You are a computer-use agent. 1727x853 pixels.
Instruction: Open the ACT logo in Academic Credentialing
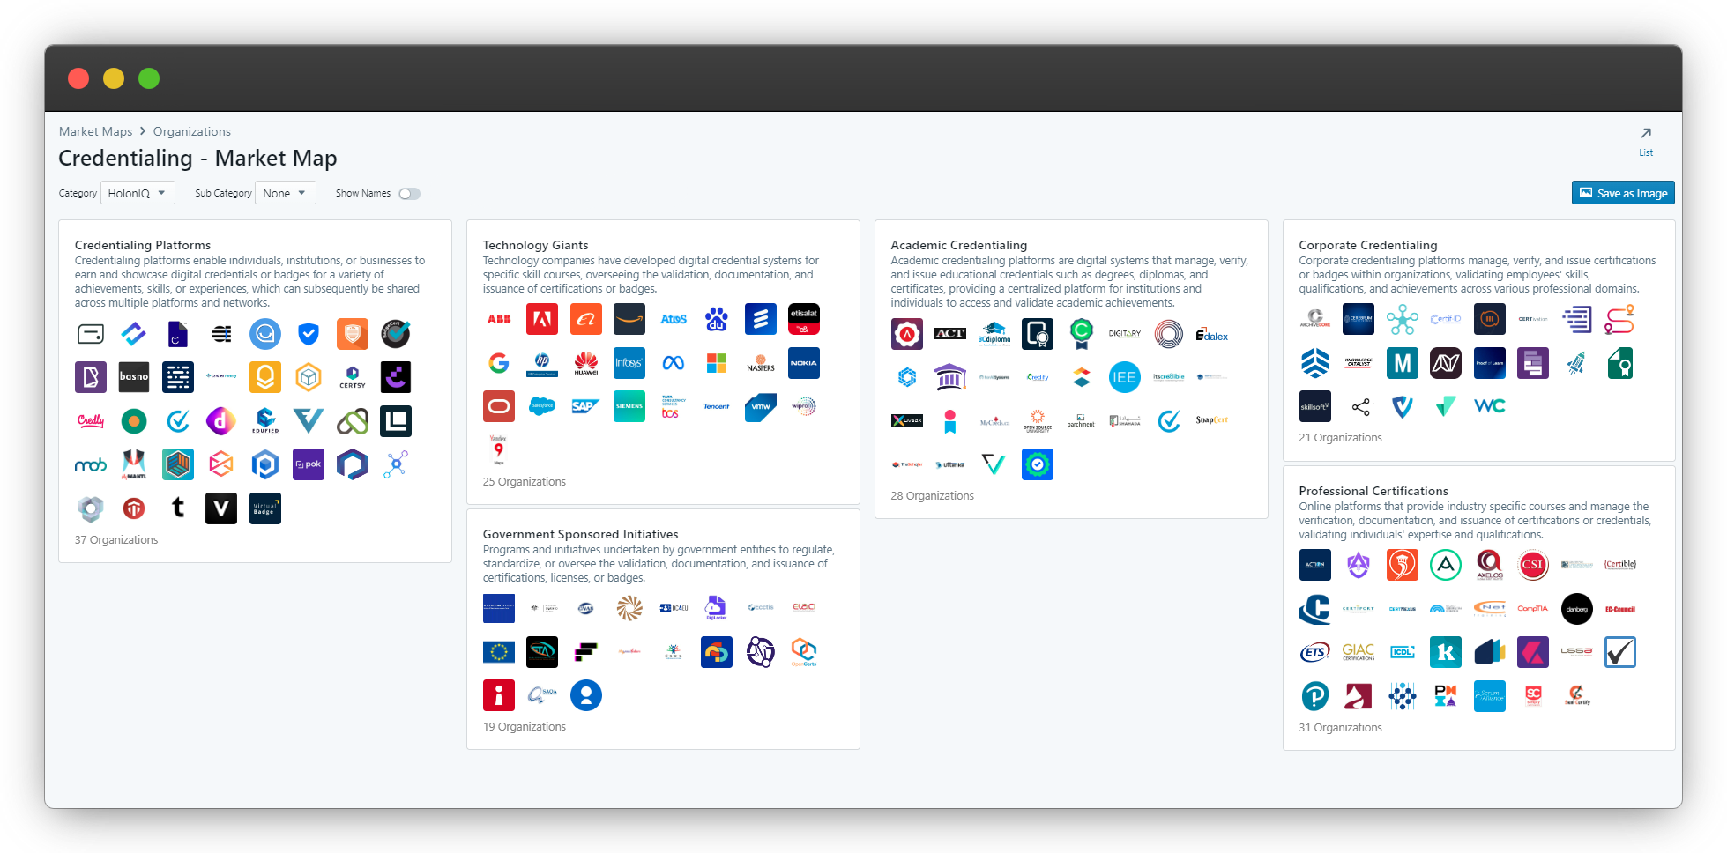(x=950, y=334)
